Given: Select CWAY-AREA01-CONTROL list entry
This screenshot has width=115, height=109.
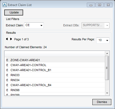Looking at the screenshot, I should pos(55,65).
